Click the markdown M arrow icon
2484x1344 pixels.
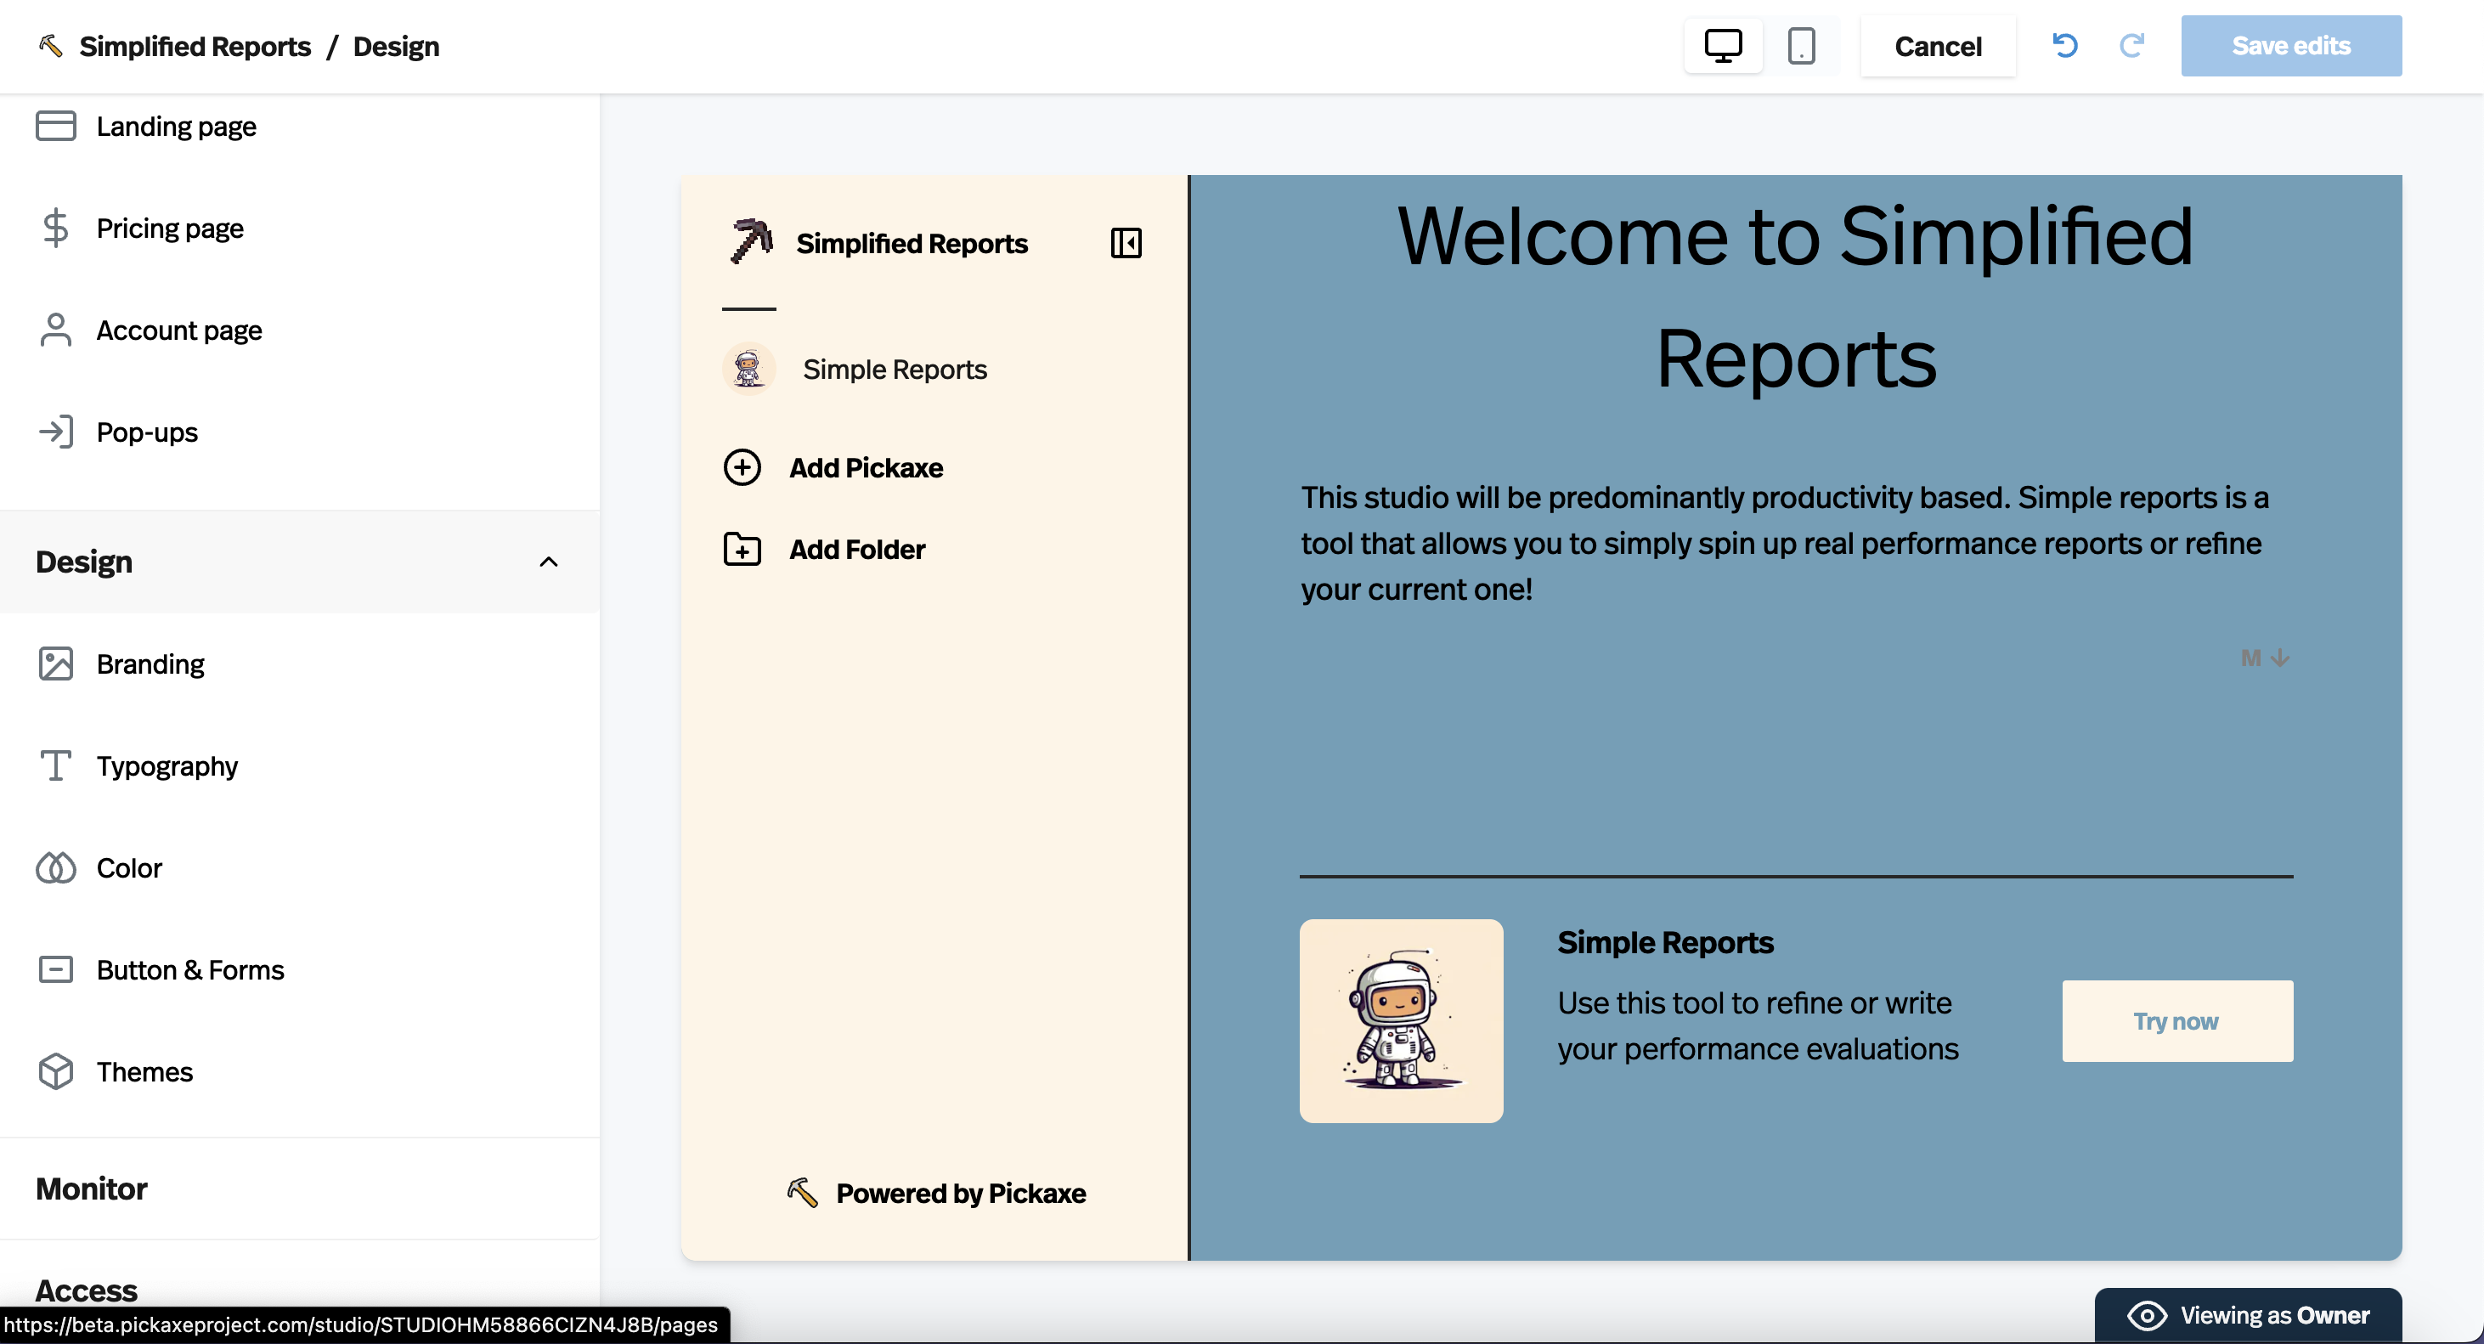coord(2264,658)
